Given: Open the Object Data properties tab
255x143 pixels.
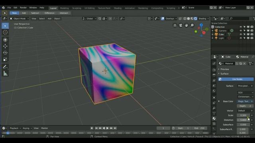Looking at the screenshot, I should click(x=214, y=113).
